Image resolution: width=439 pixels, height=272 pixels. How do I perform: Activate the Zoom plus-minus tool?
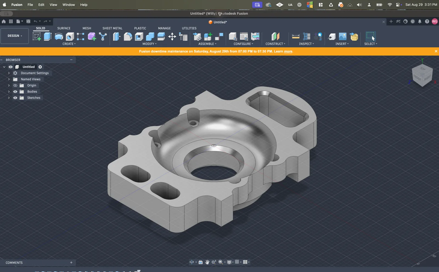[214, 262]
